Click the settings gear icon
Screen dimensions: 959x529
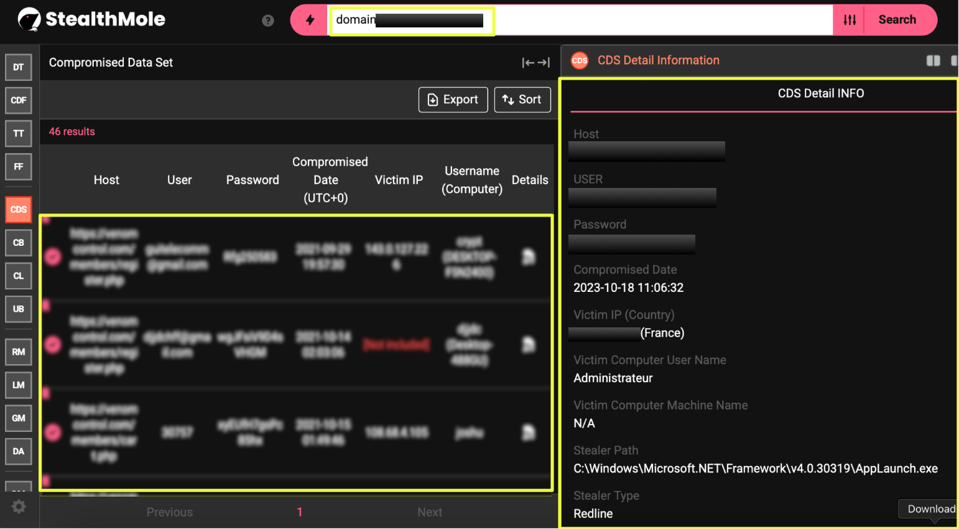pos(19,507)
